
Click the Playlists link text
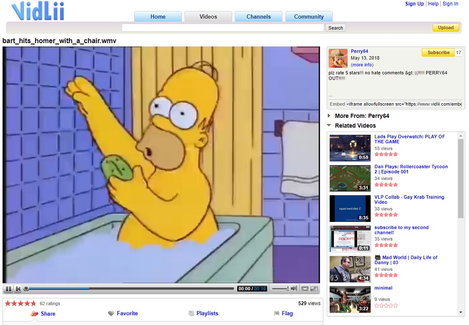(207, 313)
